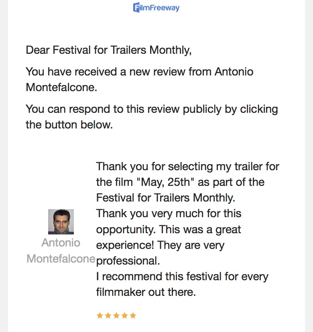Viewport: 313px width, 332px height.
Task: Click "Antonio" in the new review notification sentence
Action: 234,72
